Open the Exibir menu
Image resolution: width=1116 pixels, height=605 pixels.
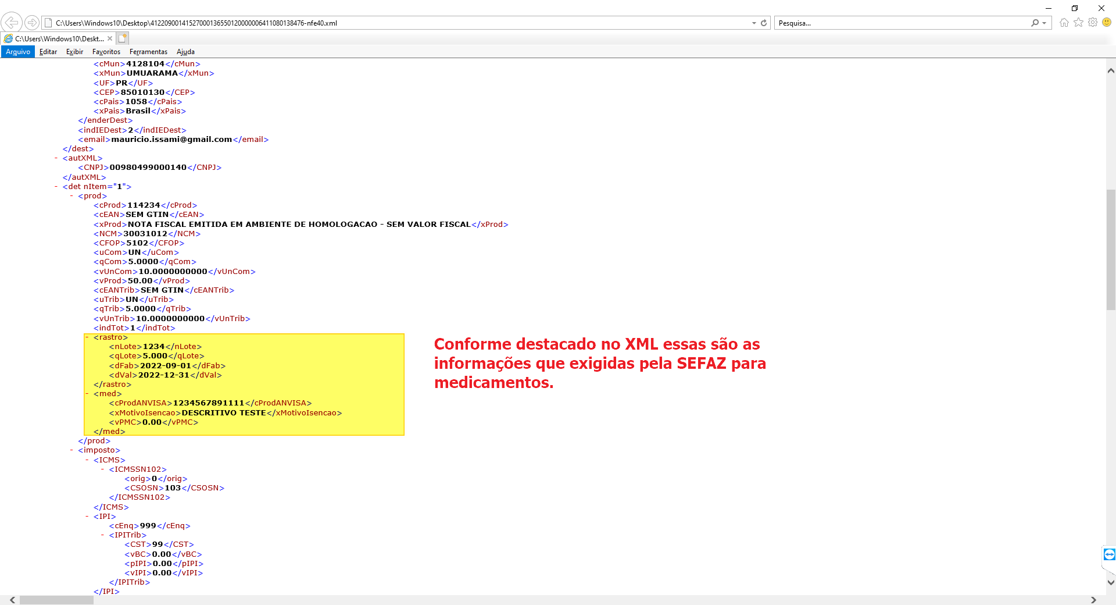click(x=74, y=52)
